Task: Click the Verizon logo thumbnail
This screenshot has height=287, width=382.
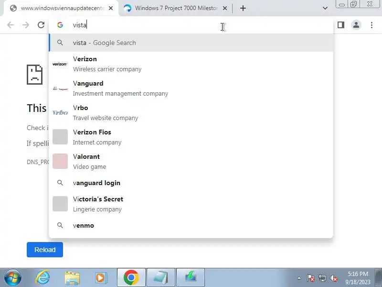Action: coord(60,64)
